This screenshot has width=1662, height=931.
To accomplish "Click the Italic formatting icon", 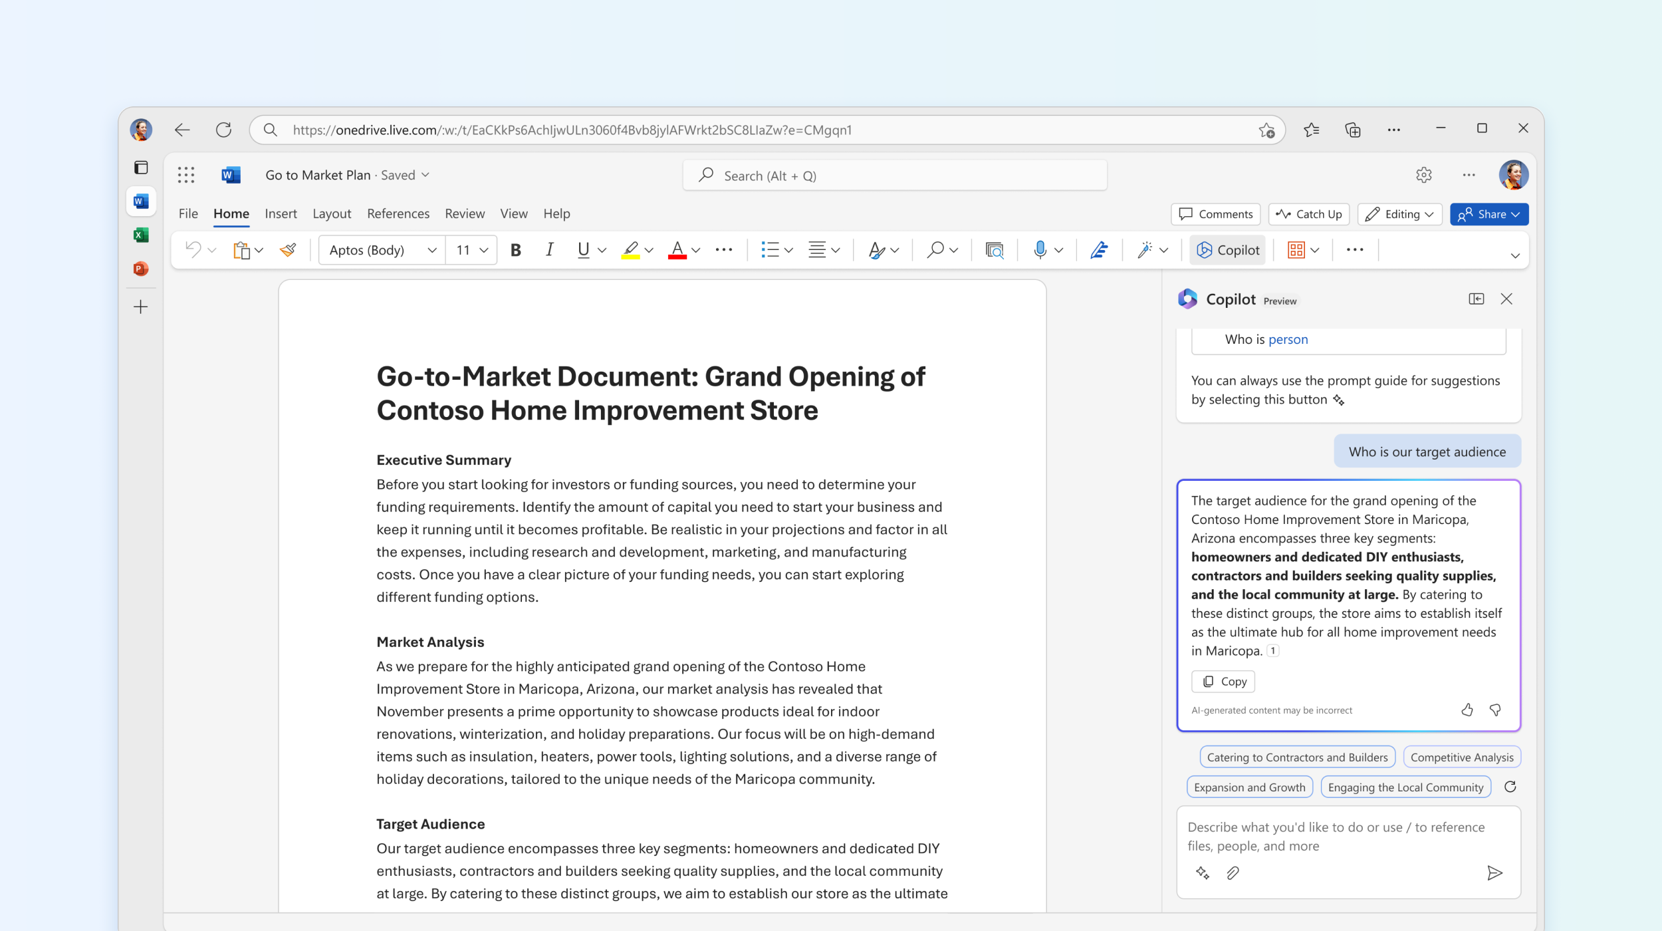I will tap(548, 249).
